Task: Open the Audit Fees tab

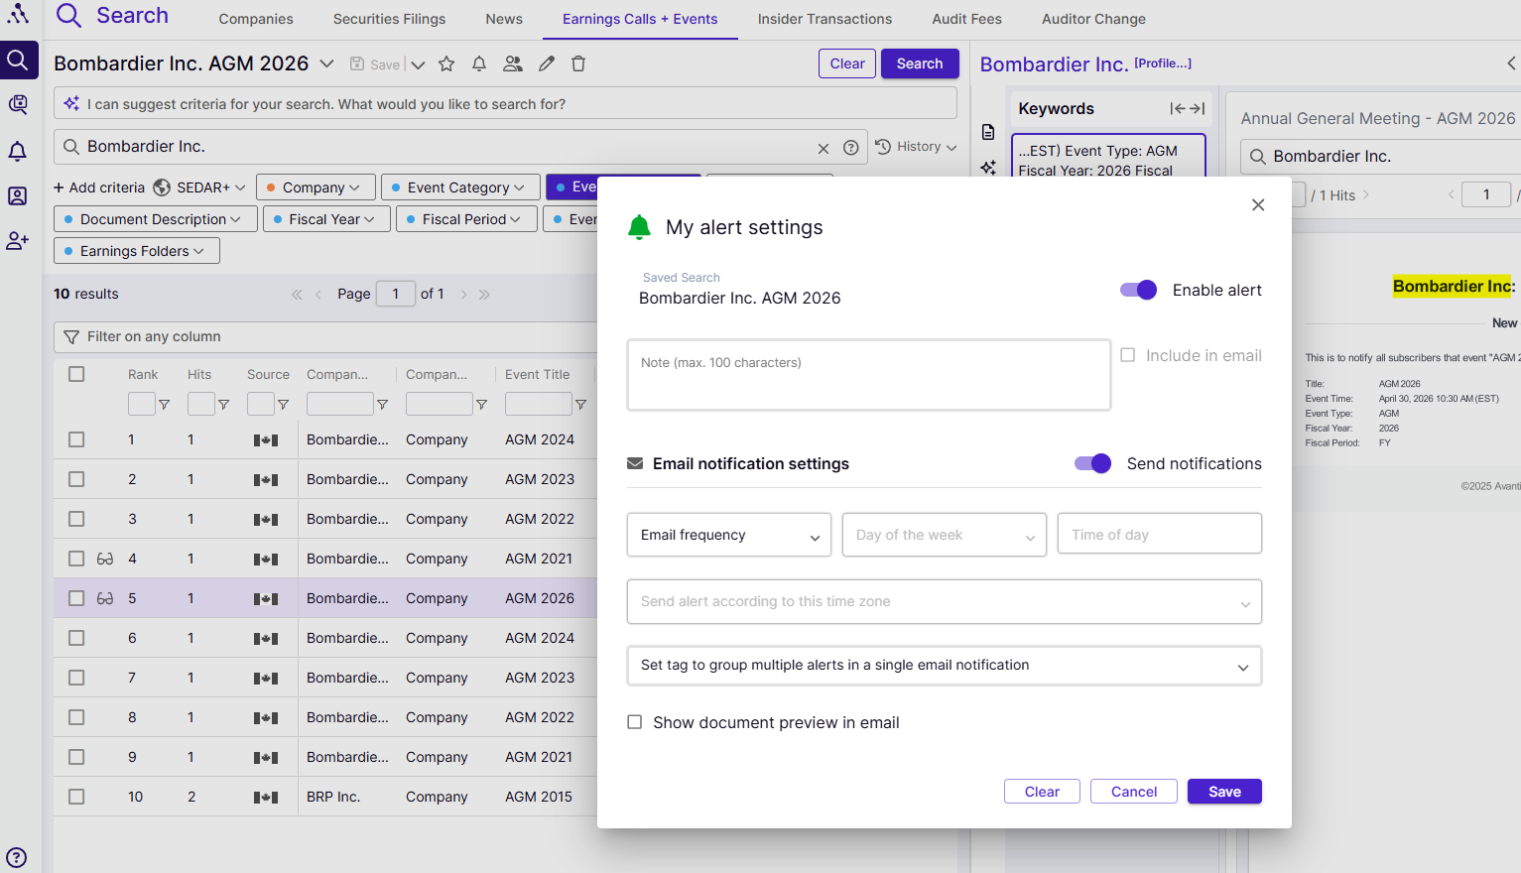Action: [966, 19]
